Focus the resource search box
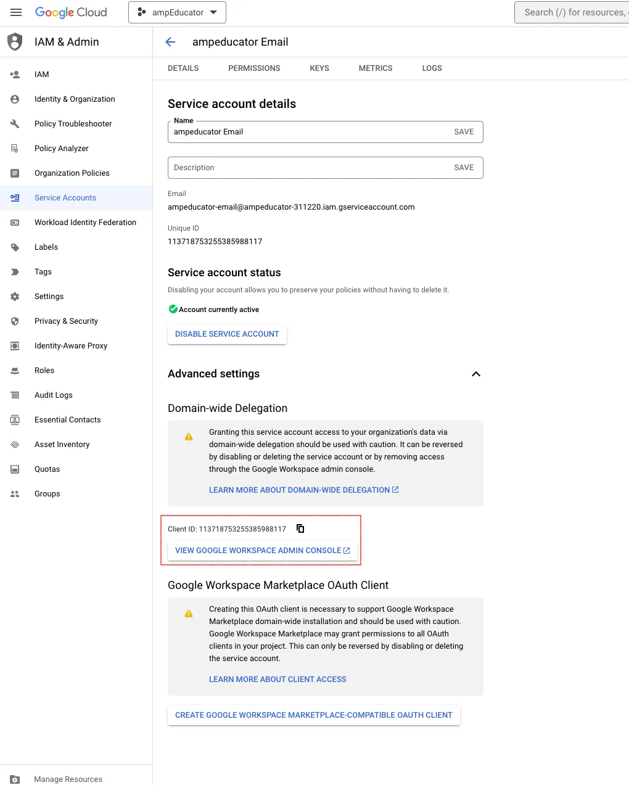Screen dimensions: 629x785 click(x=572, y=12)
